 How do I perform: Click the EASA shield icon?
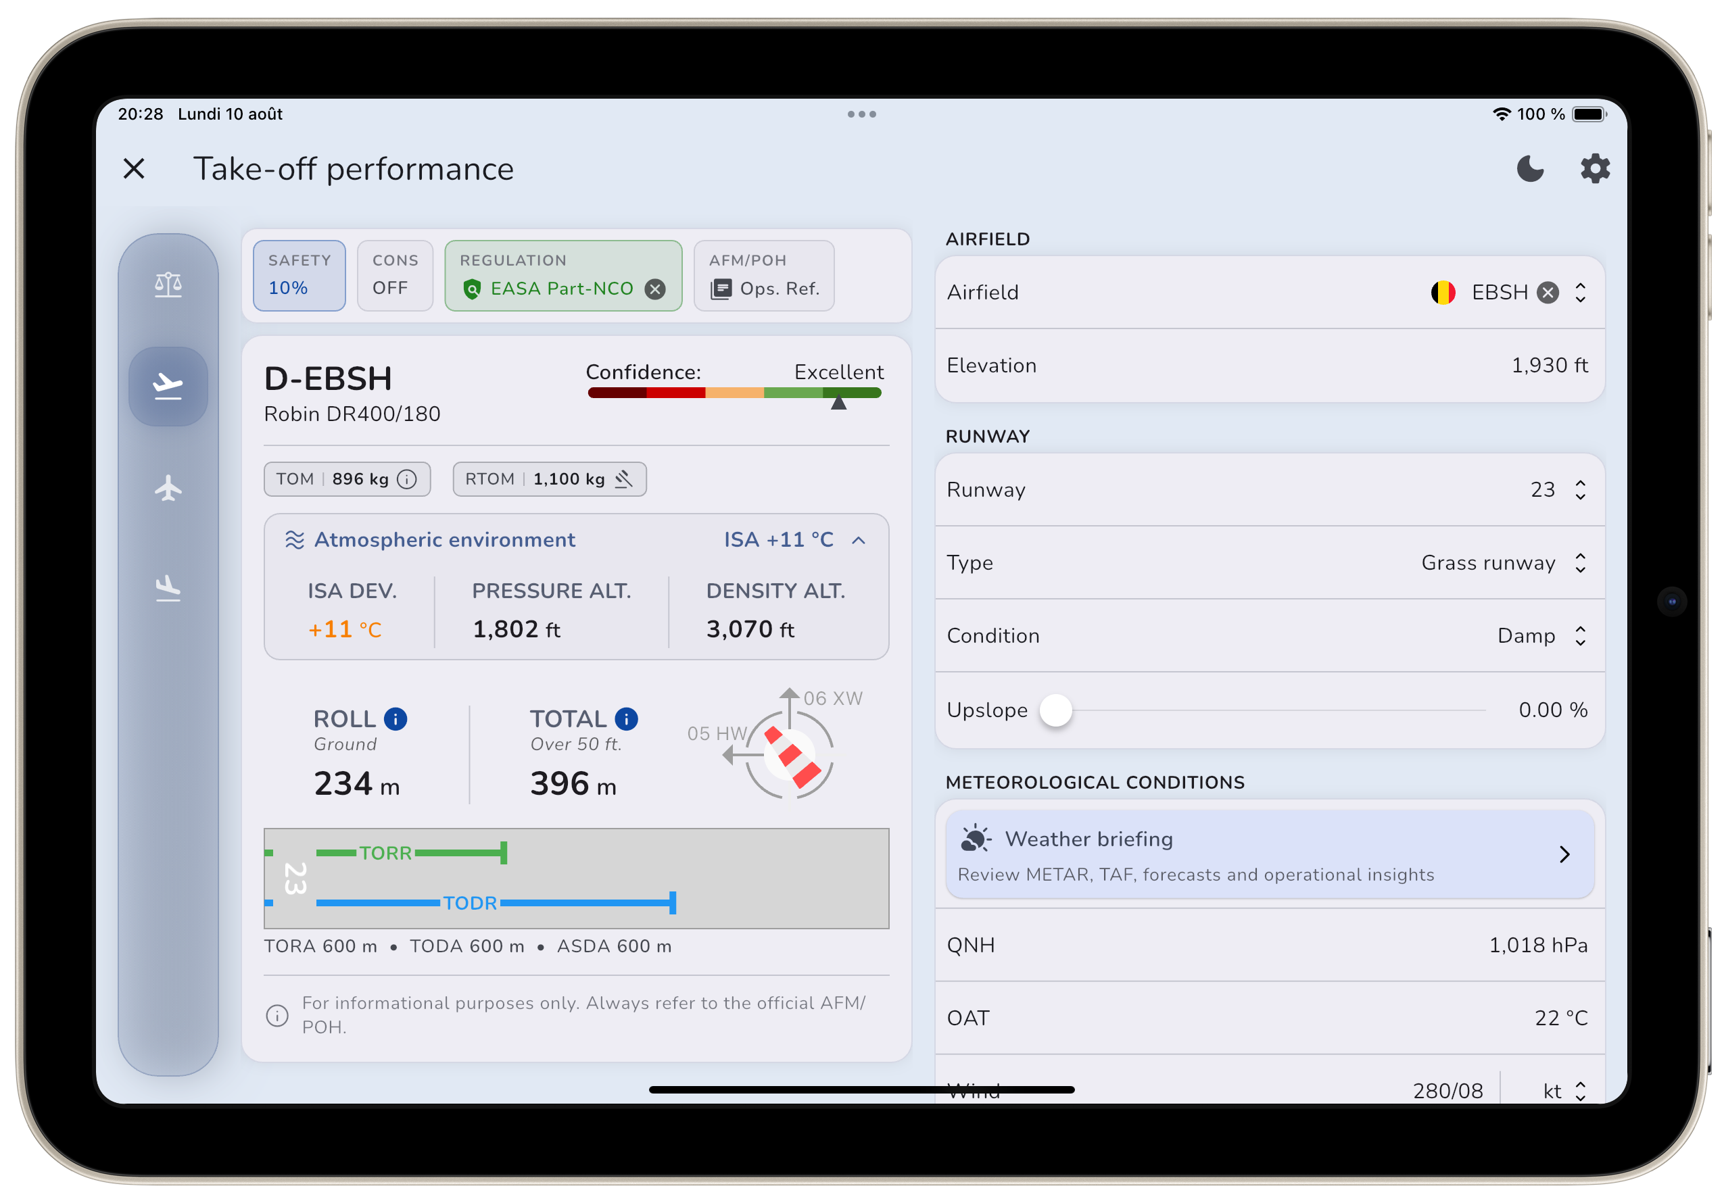click(471, 289)
